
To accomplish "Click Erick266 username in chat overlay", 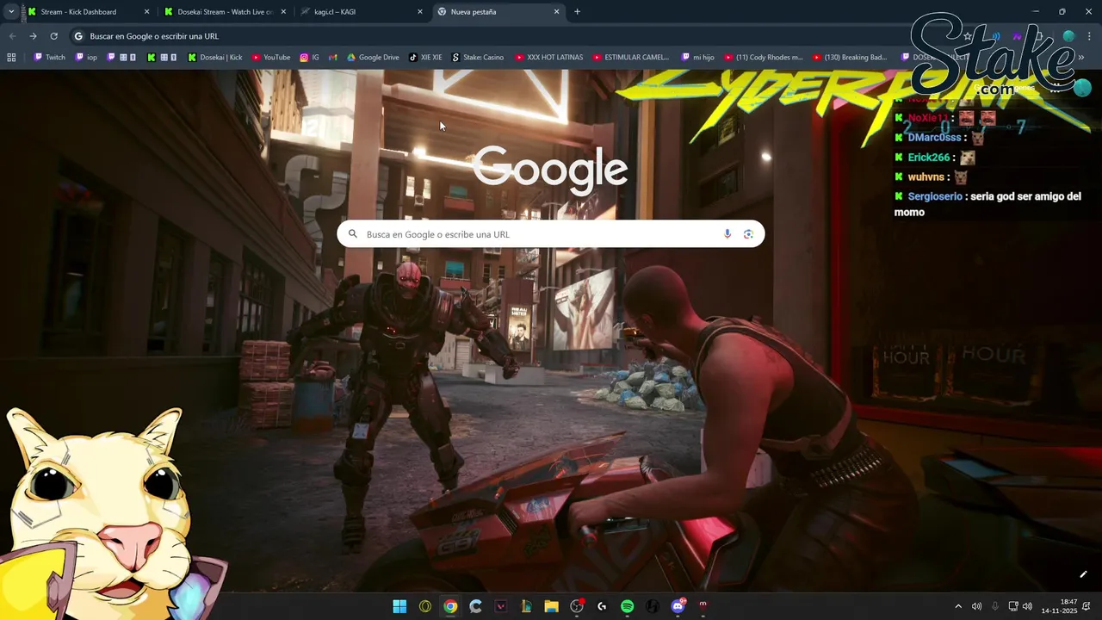I will (x=928, y=158).
